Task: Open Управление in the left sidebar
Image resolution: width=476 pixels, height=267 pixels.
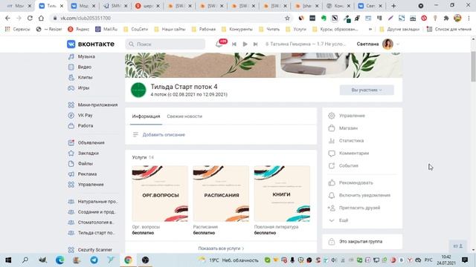Action: (86, 185)
